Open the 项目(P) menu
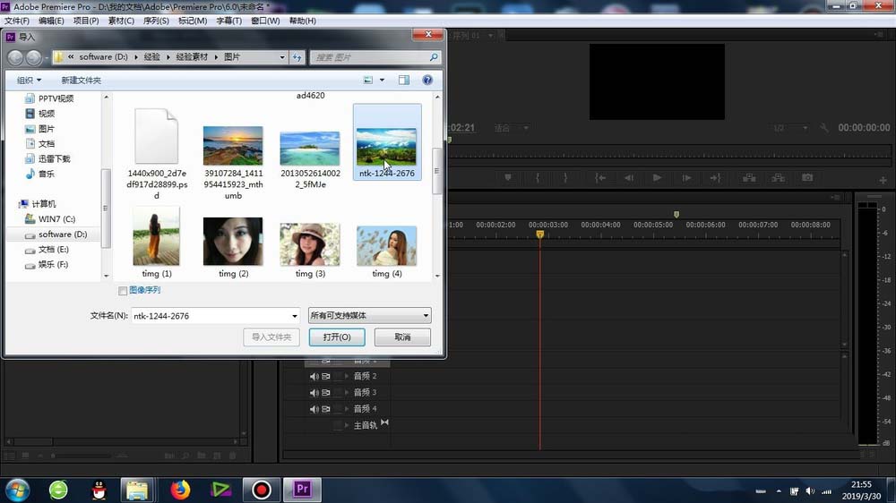Viewport: 896px width, 503px height. [86, 21]
